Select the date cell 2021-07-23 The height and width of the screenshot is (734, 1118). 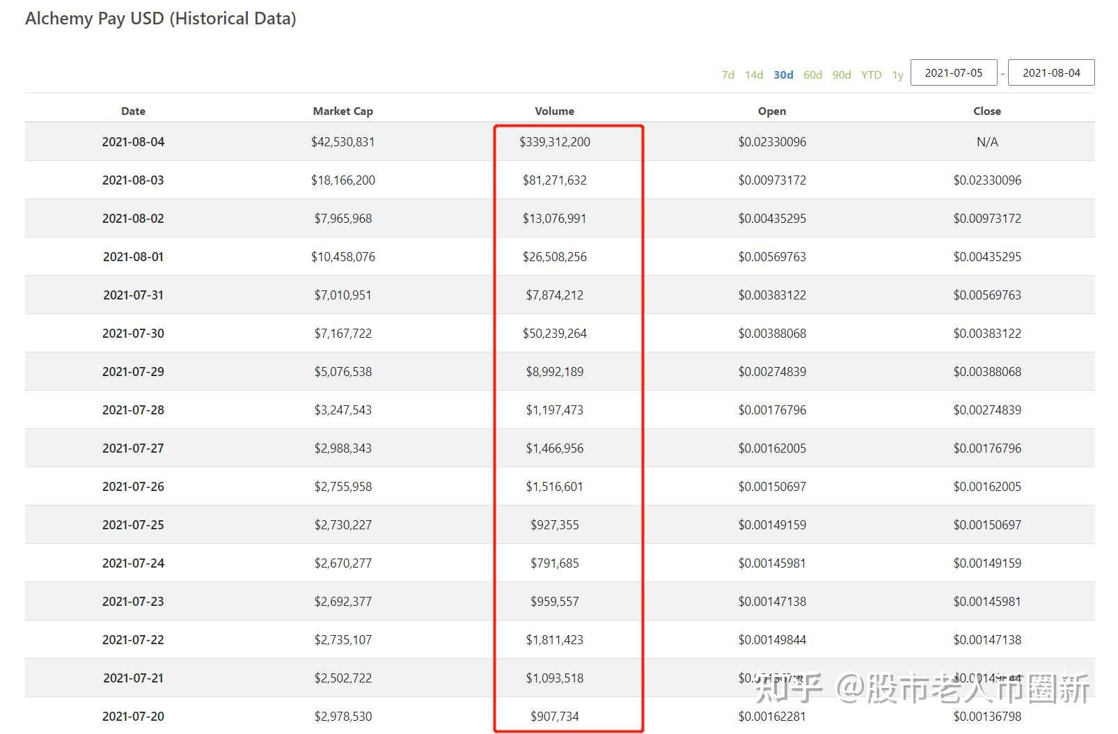coord(133,602)
